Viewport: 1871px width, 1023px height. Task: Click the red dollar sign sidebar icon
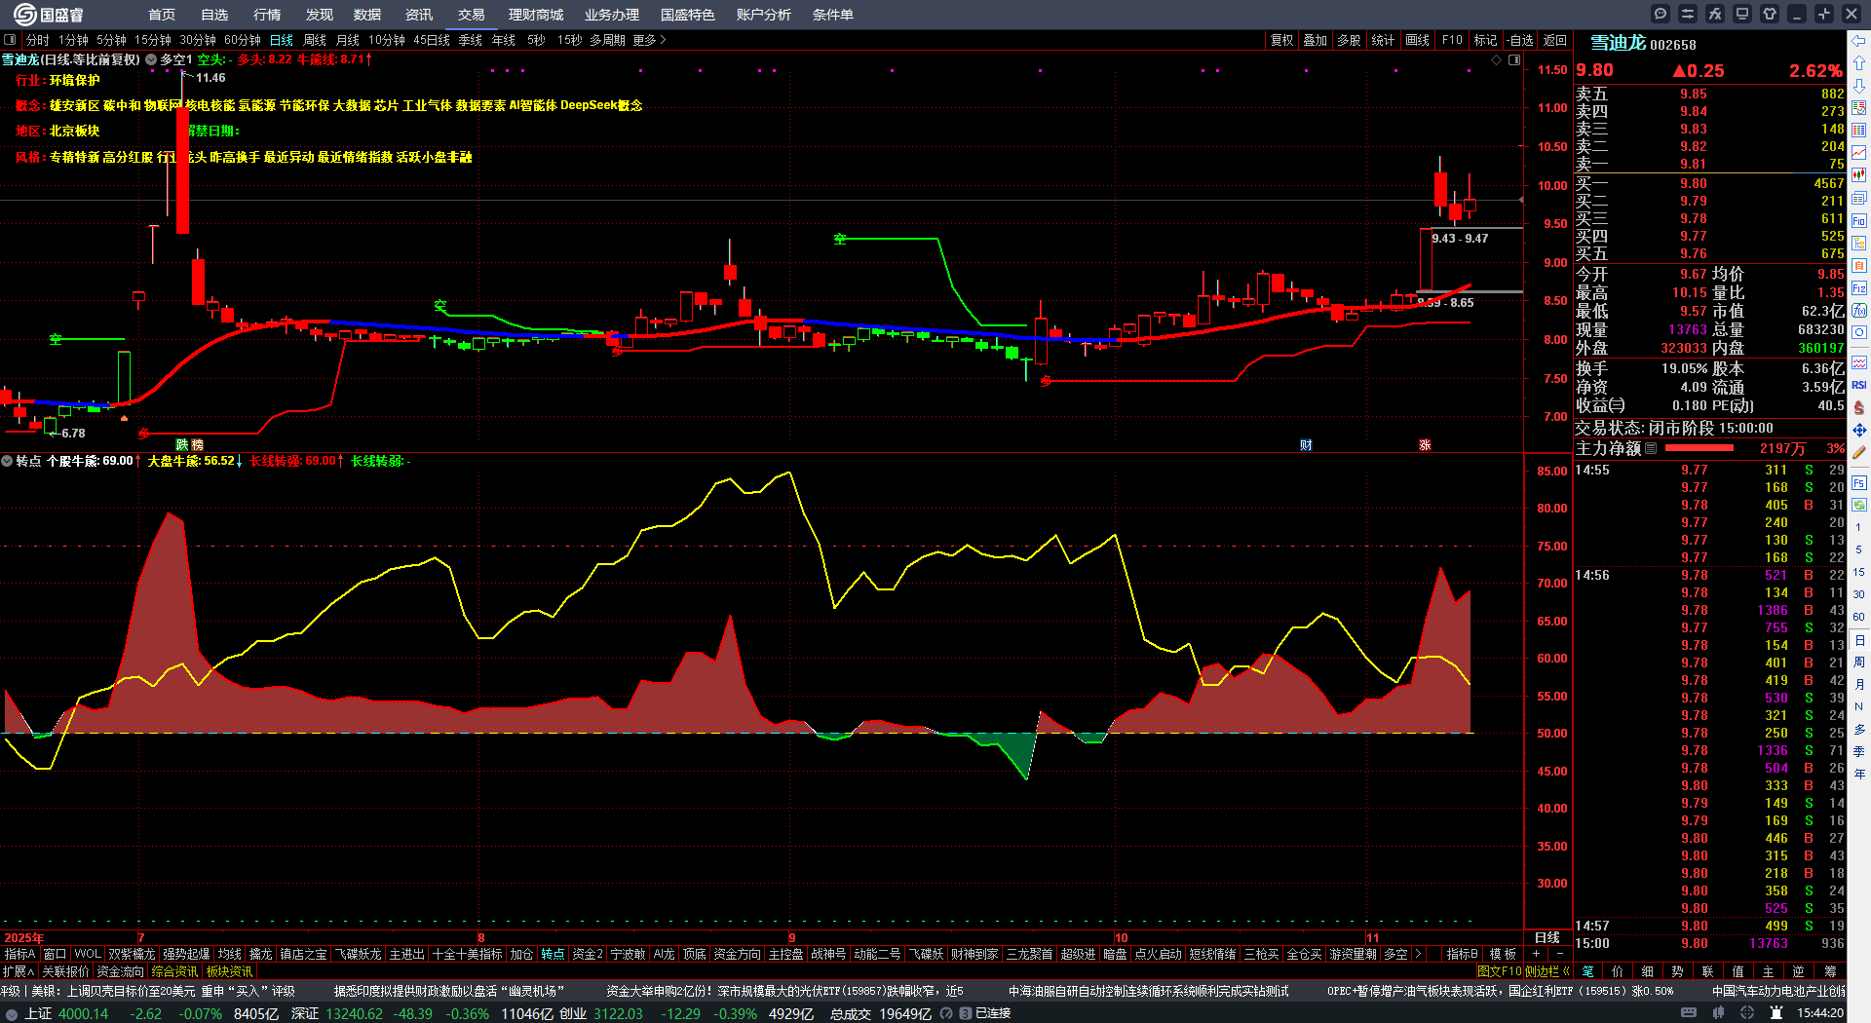coord(1859,407)
